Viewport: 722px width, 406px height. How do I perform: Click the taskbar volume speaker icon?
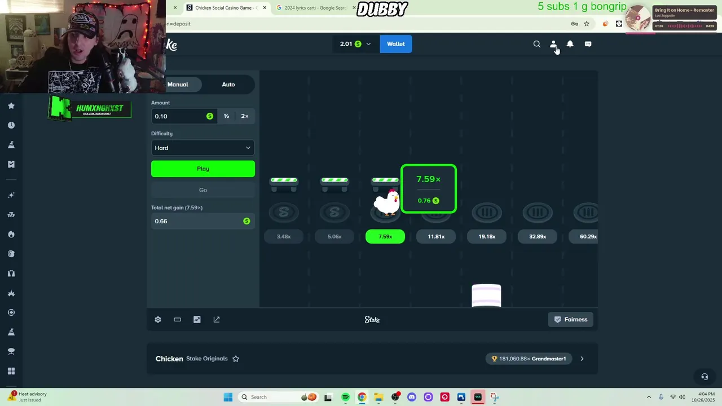click(x=682, y=397)
